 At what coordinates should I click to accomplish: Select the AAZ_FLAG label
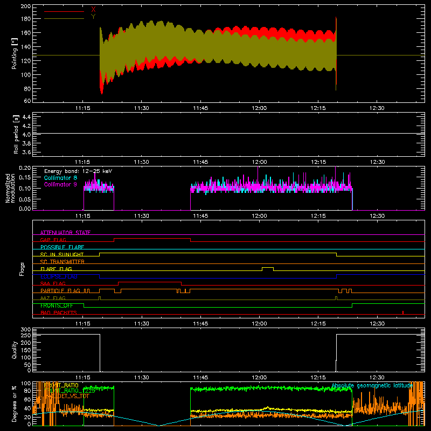(x=53, y=298)
